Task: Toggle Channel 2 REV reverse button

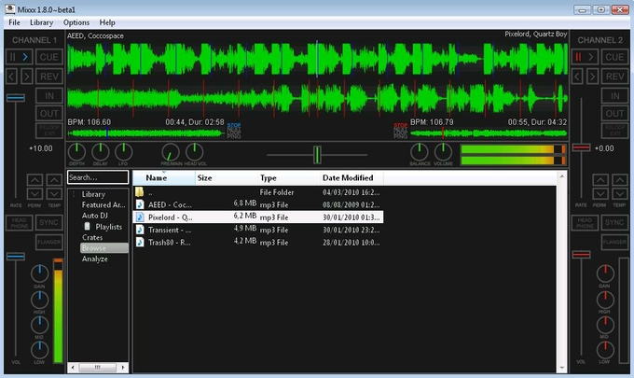Action: pos(614,77)
